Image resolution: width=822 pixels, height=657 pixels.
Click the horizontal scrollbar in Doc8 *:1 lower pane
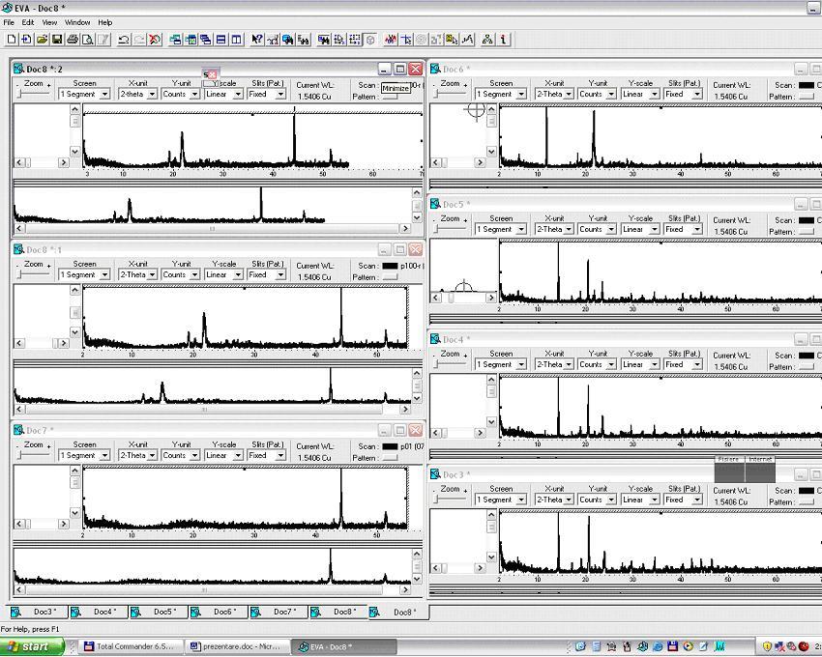[x=212, y=410]
